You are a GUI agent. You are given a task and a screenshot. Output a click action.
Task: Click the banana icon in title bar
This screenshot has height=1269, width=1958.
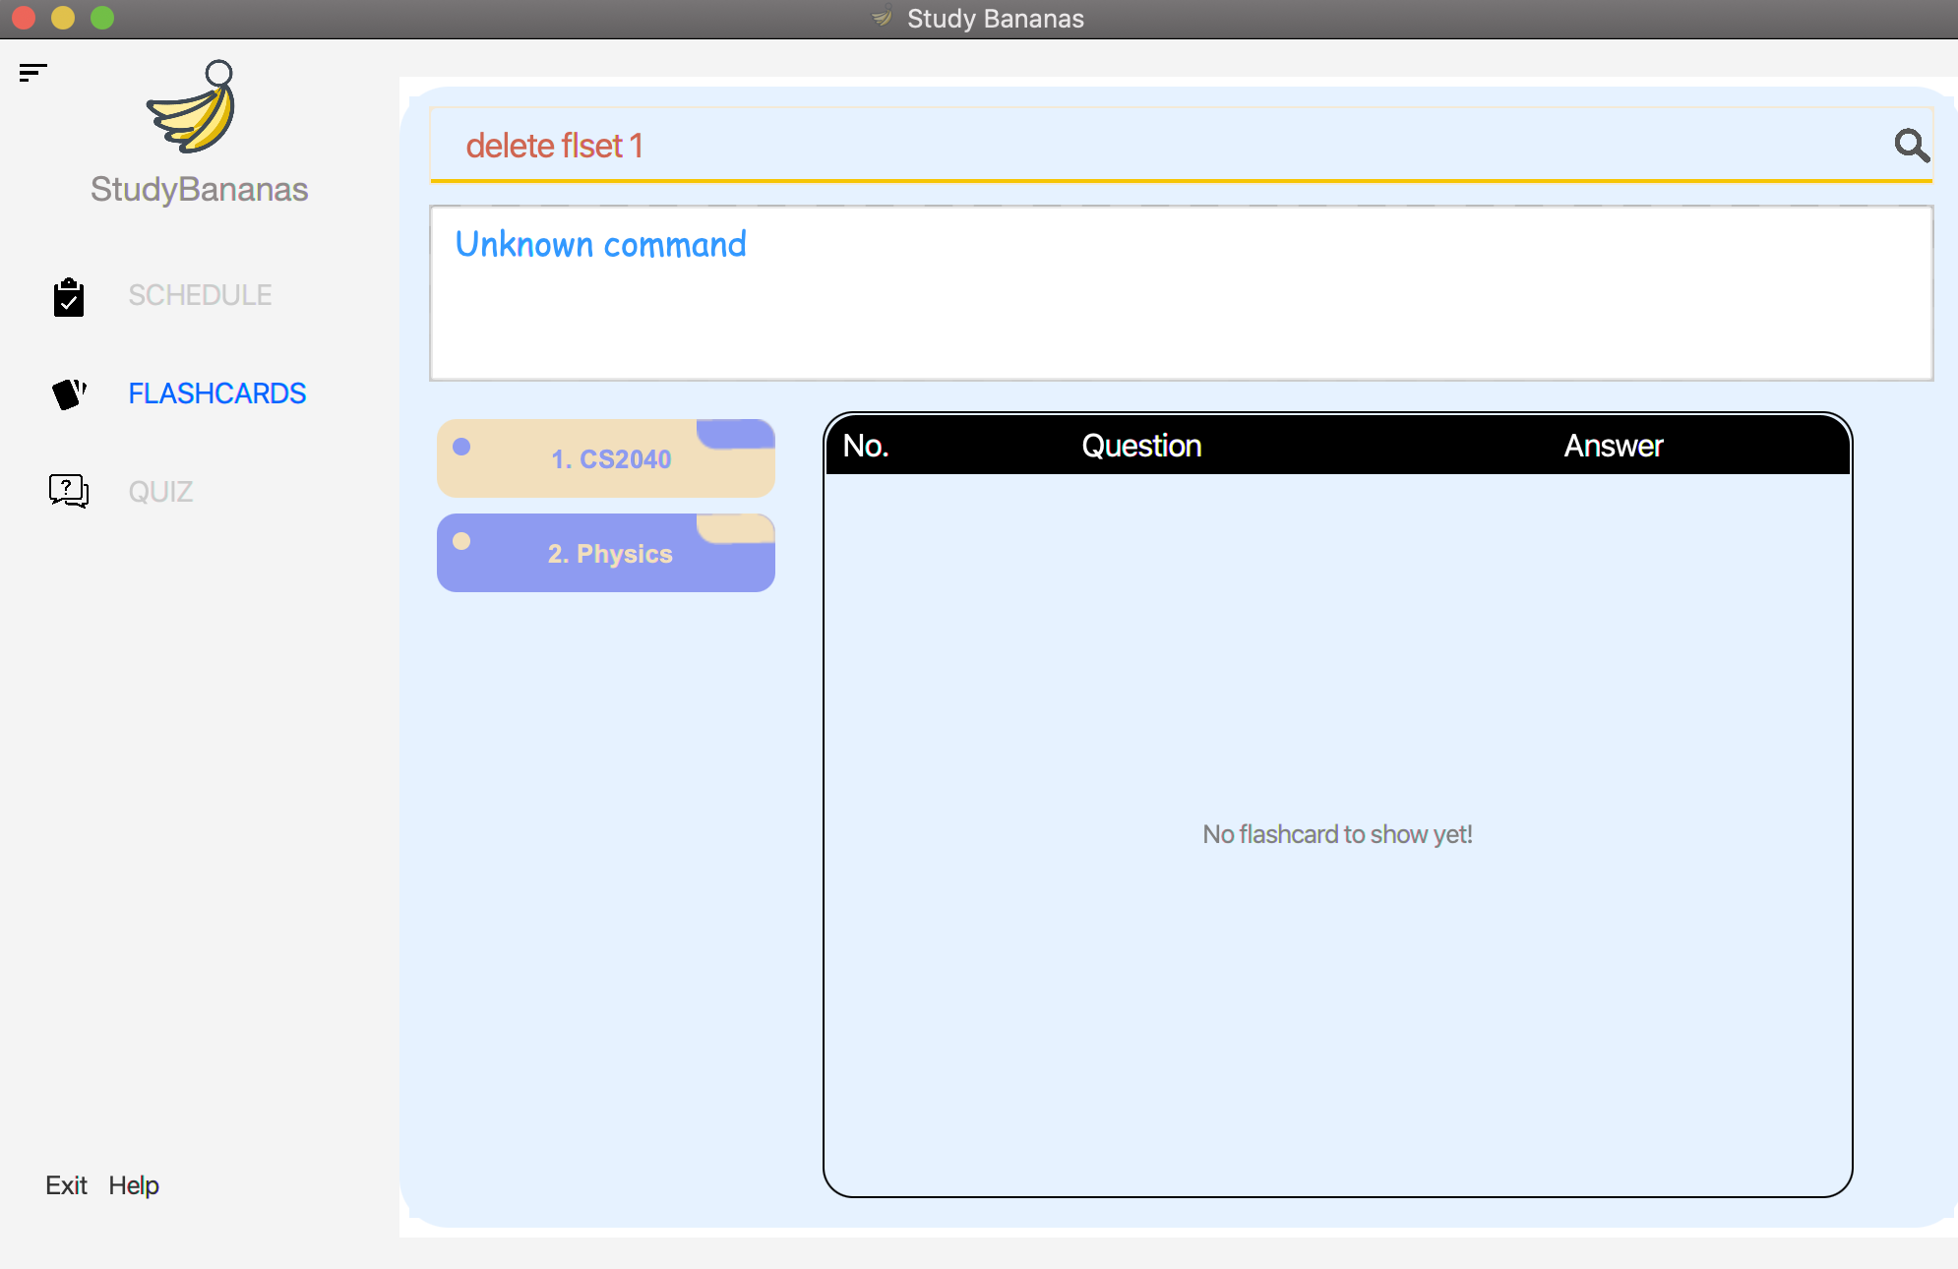tap(883, 18)
